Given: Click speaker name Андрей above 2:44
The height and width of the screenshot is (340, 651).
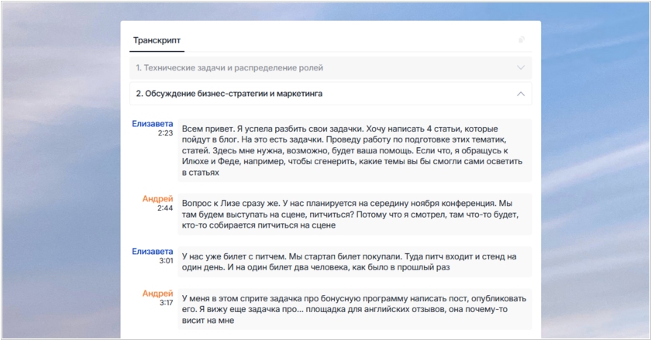Looking at the screenshot, I should click(158, 199).
